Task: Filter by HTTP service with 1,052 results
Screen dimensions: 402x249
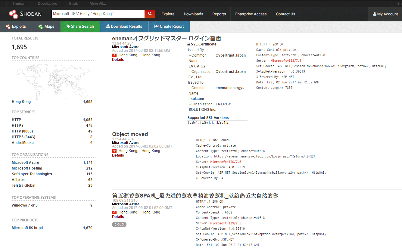Action: (x=16, y=120)
